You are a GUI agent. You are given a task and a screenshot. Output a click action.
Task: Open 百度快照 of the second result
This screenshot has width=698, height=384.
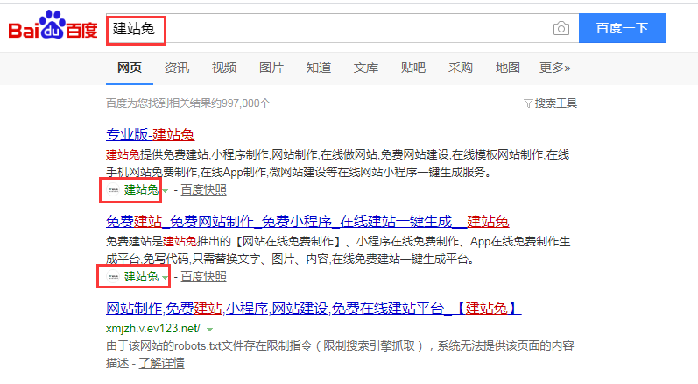203,277
